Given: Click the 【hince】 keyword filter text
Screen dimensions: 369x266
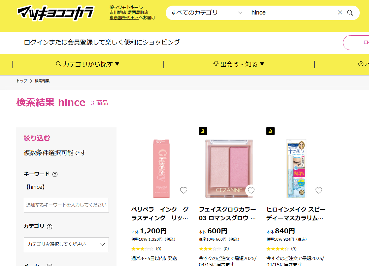Looking at the screenshot, I should click(x=36, y=187).
